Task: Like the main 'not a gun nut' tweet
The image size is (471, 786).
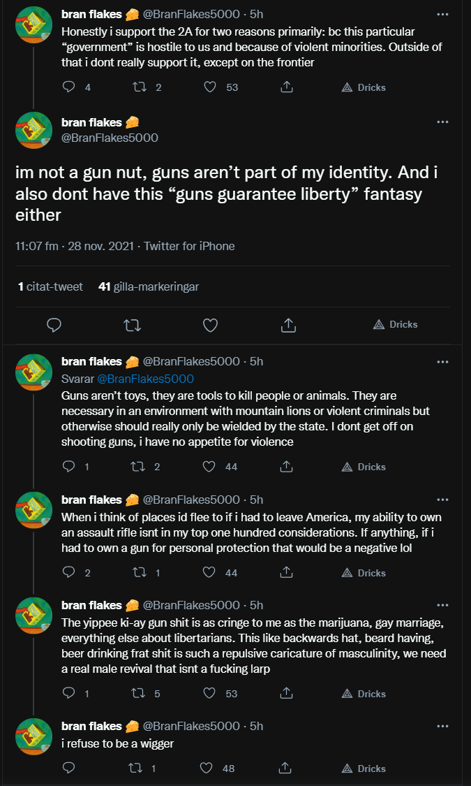Action: point(210,325)
